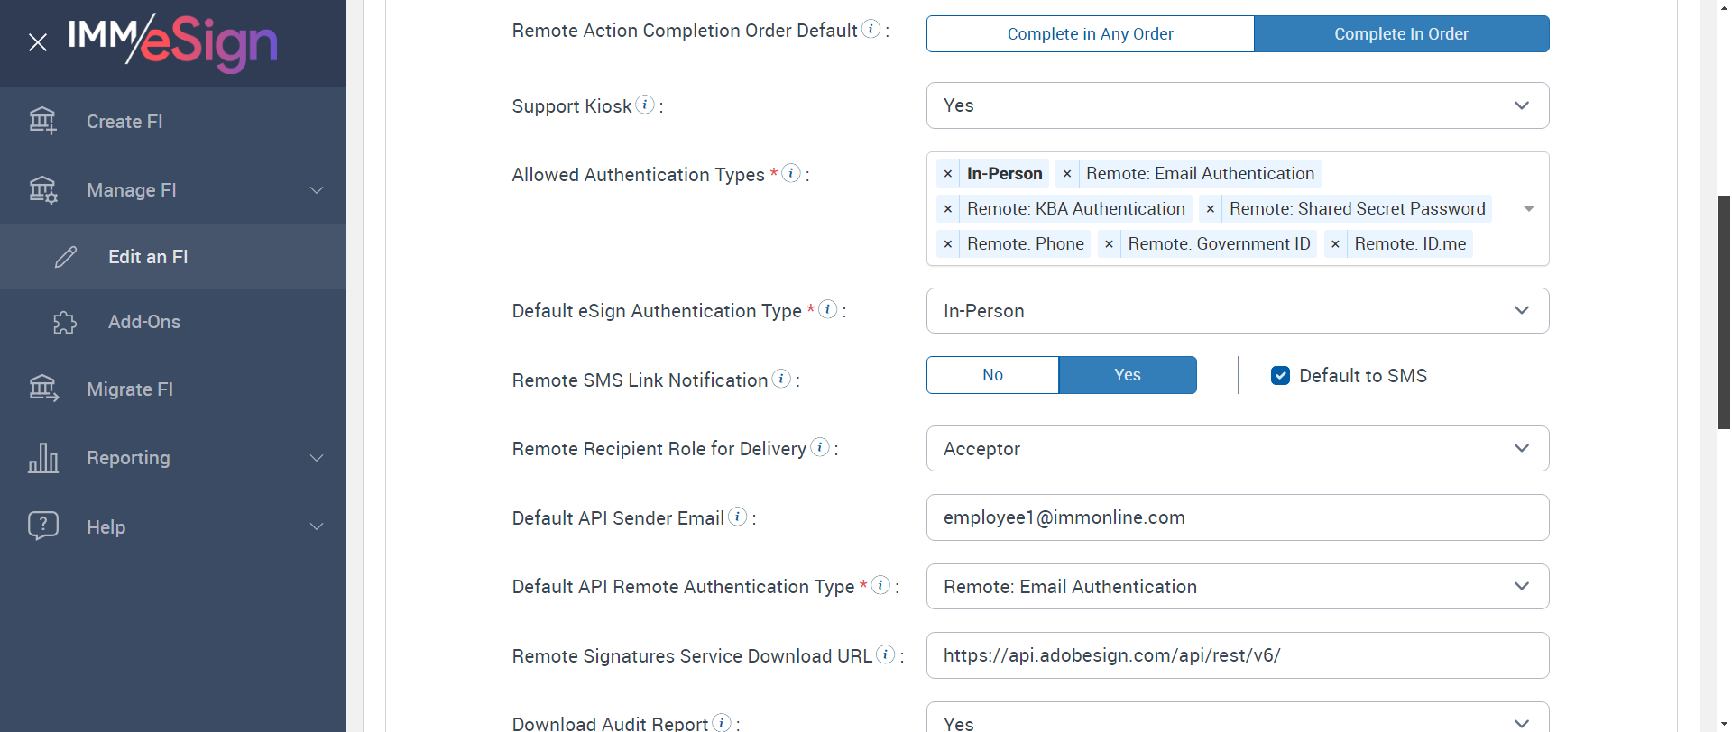The width and height of the screenshot is (1732, 732).
Task: Close the sidebar with the X icon
Action: click(x=38, y=42)
